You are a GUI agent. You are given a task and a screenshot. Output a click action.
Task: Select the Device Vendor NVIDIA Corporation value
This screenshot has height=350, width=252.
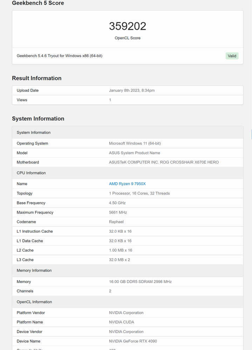(x=126, y=332)
